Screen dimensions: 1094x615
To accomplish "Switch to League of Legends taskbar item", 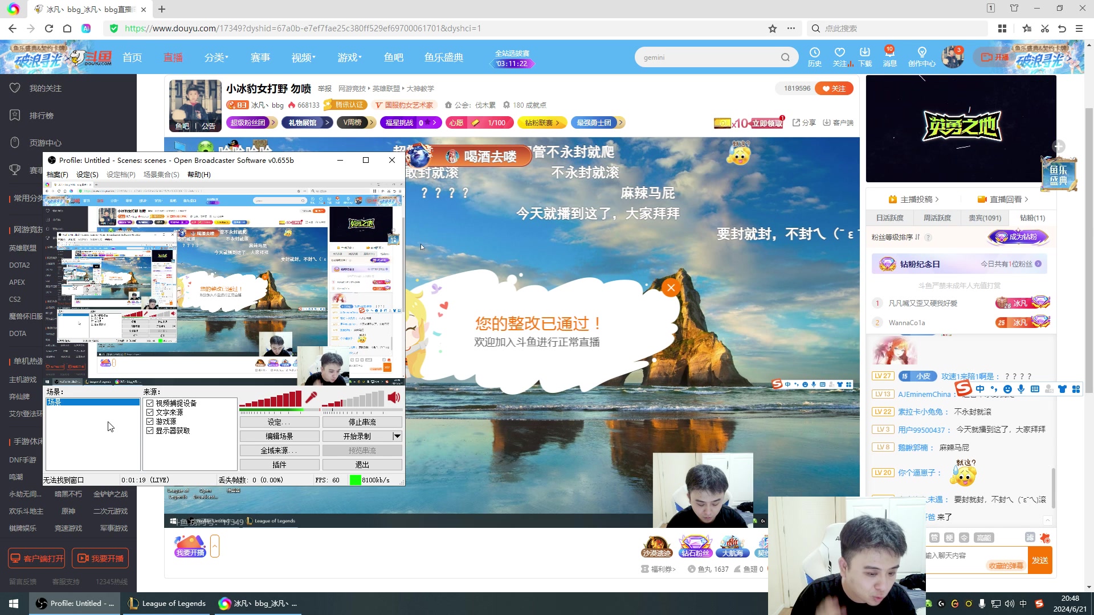I will (167, 604).
